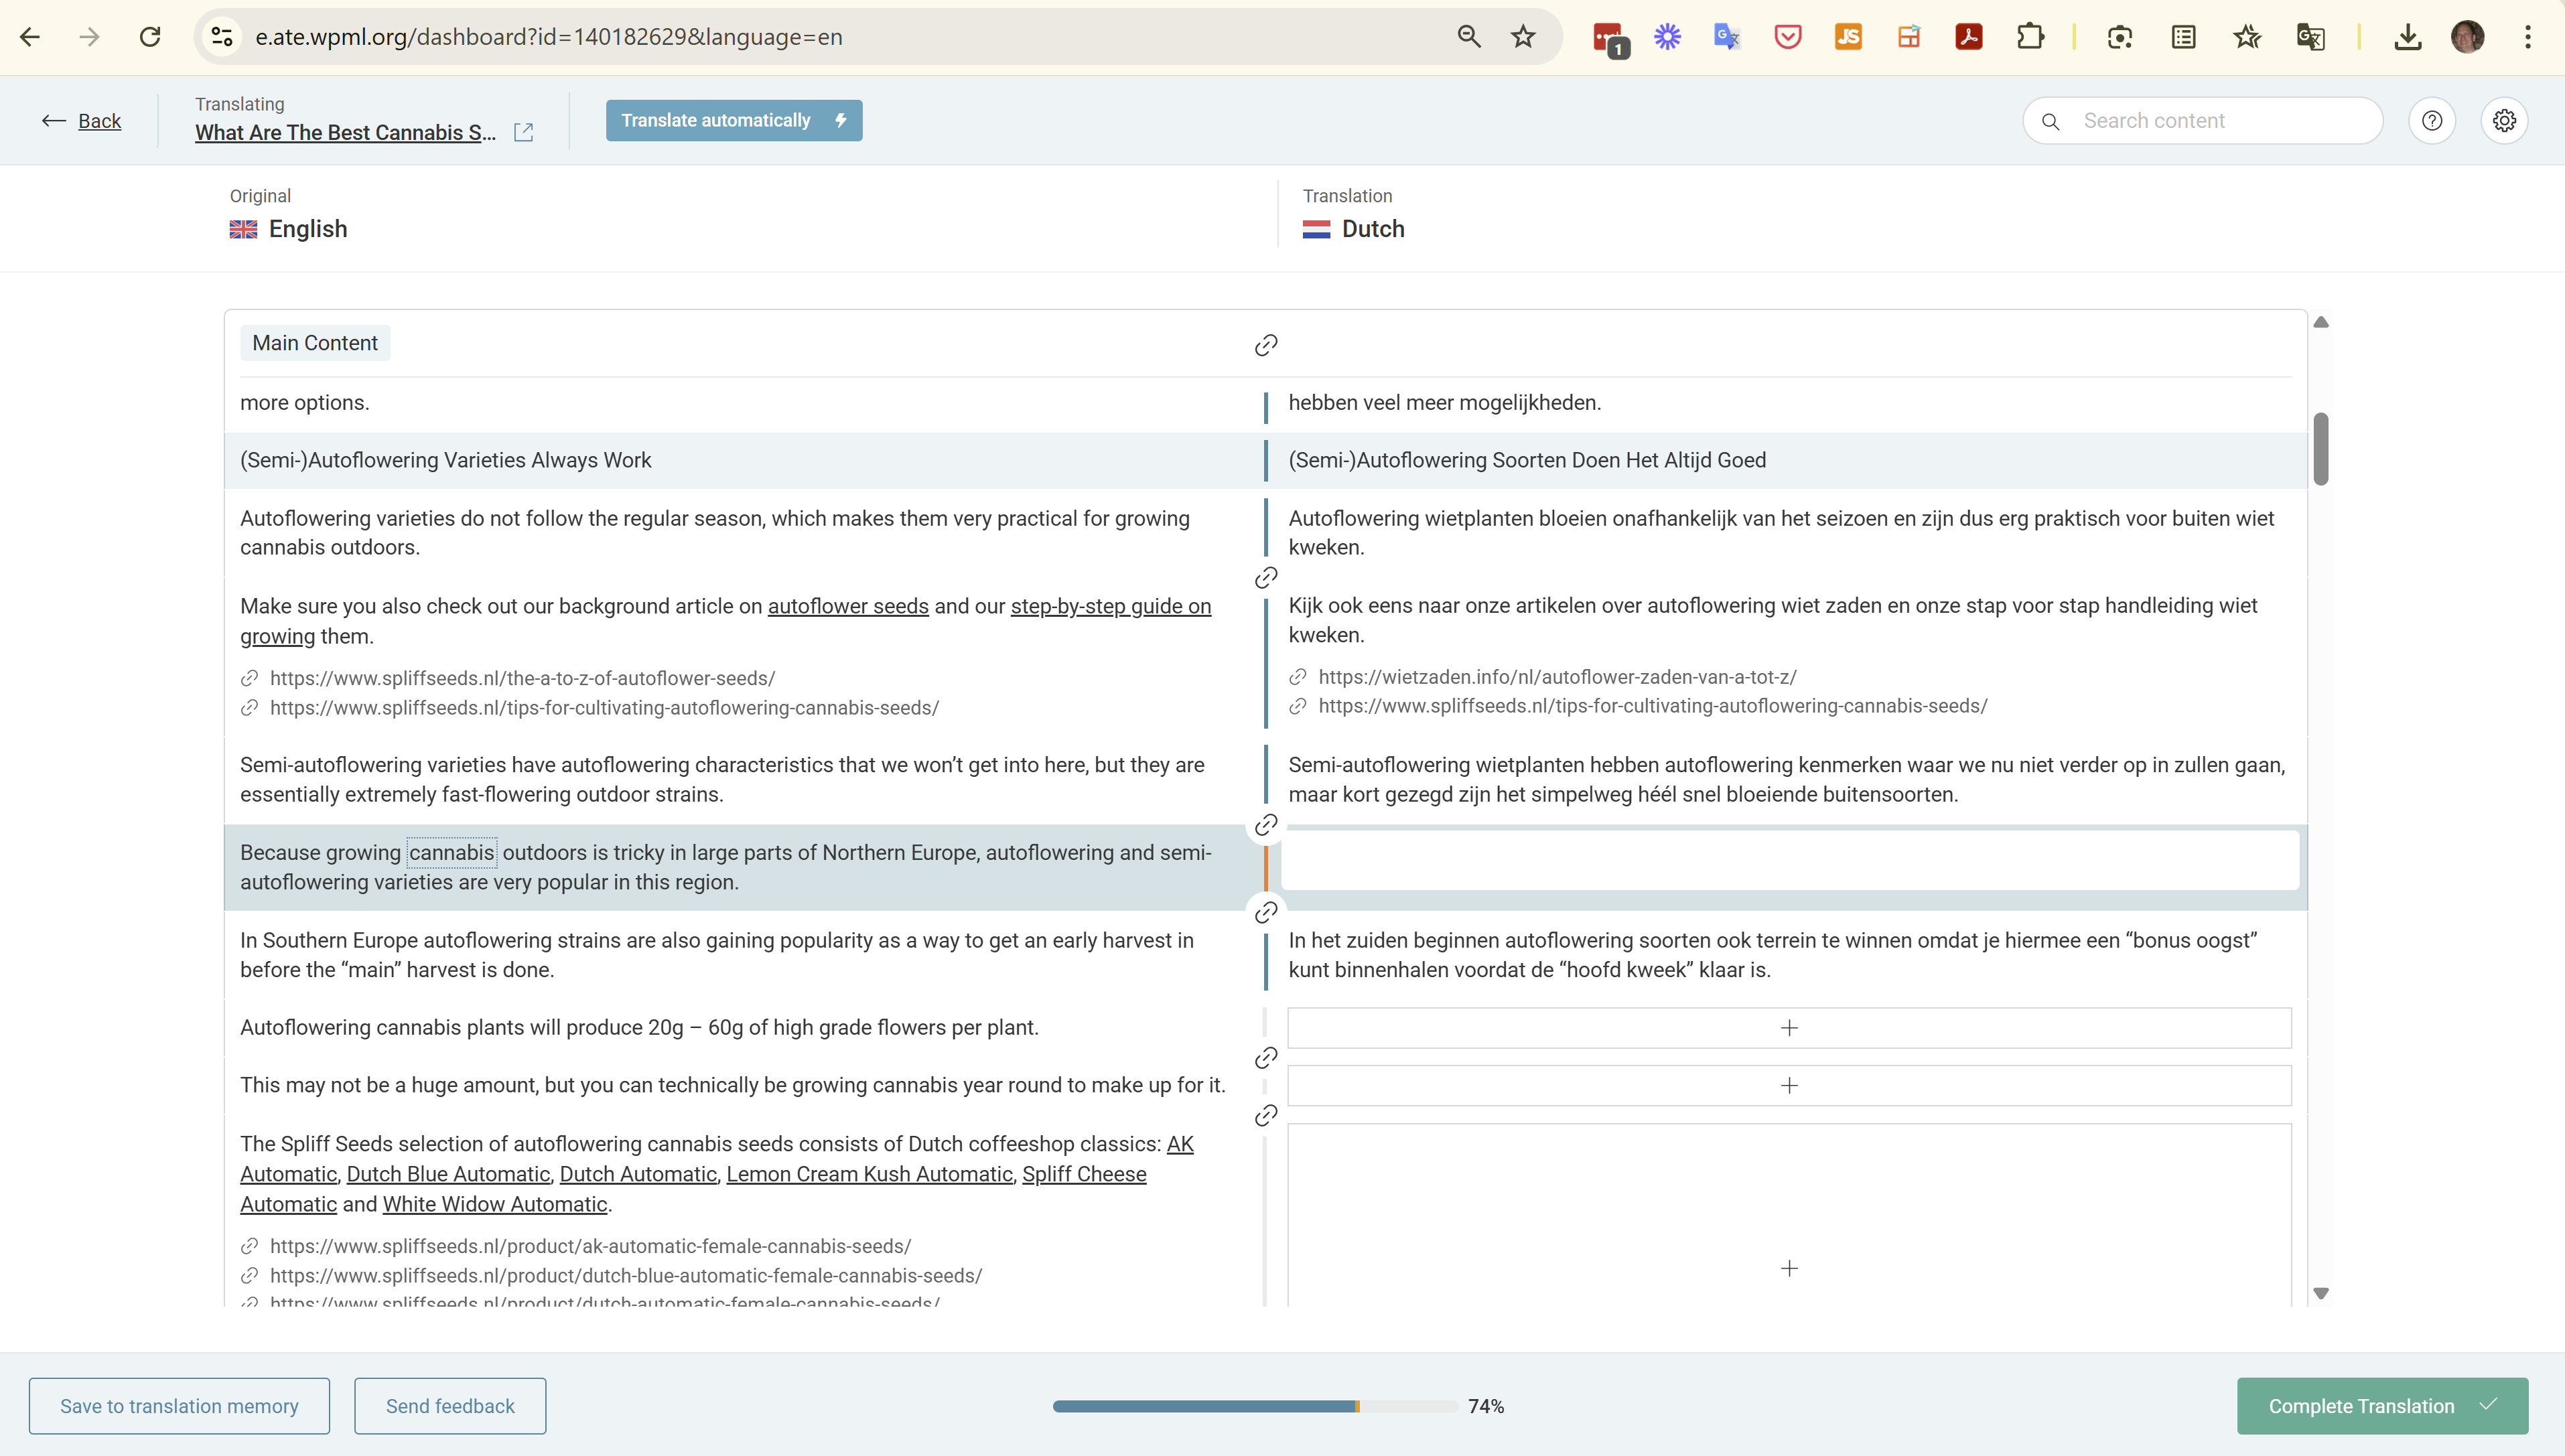The image size is (2565, 1456).
Task: Open the Adobe Acrobat extension
Action: (1969, 37)
